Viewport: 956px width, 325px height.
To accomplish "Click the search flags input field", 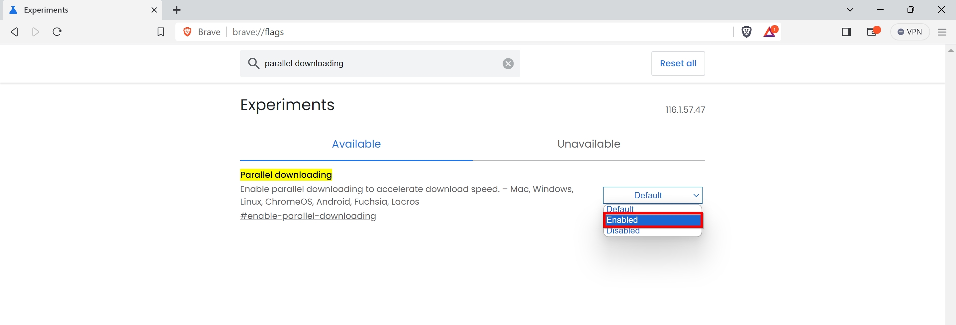I will (379, 64).
